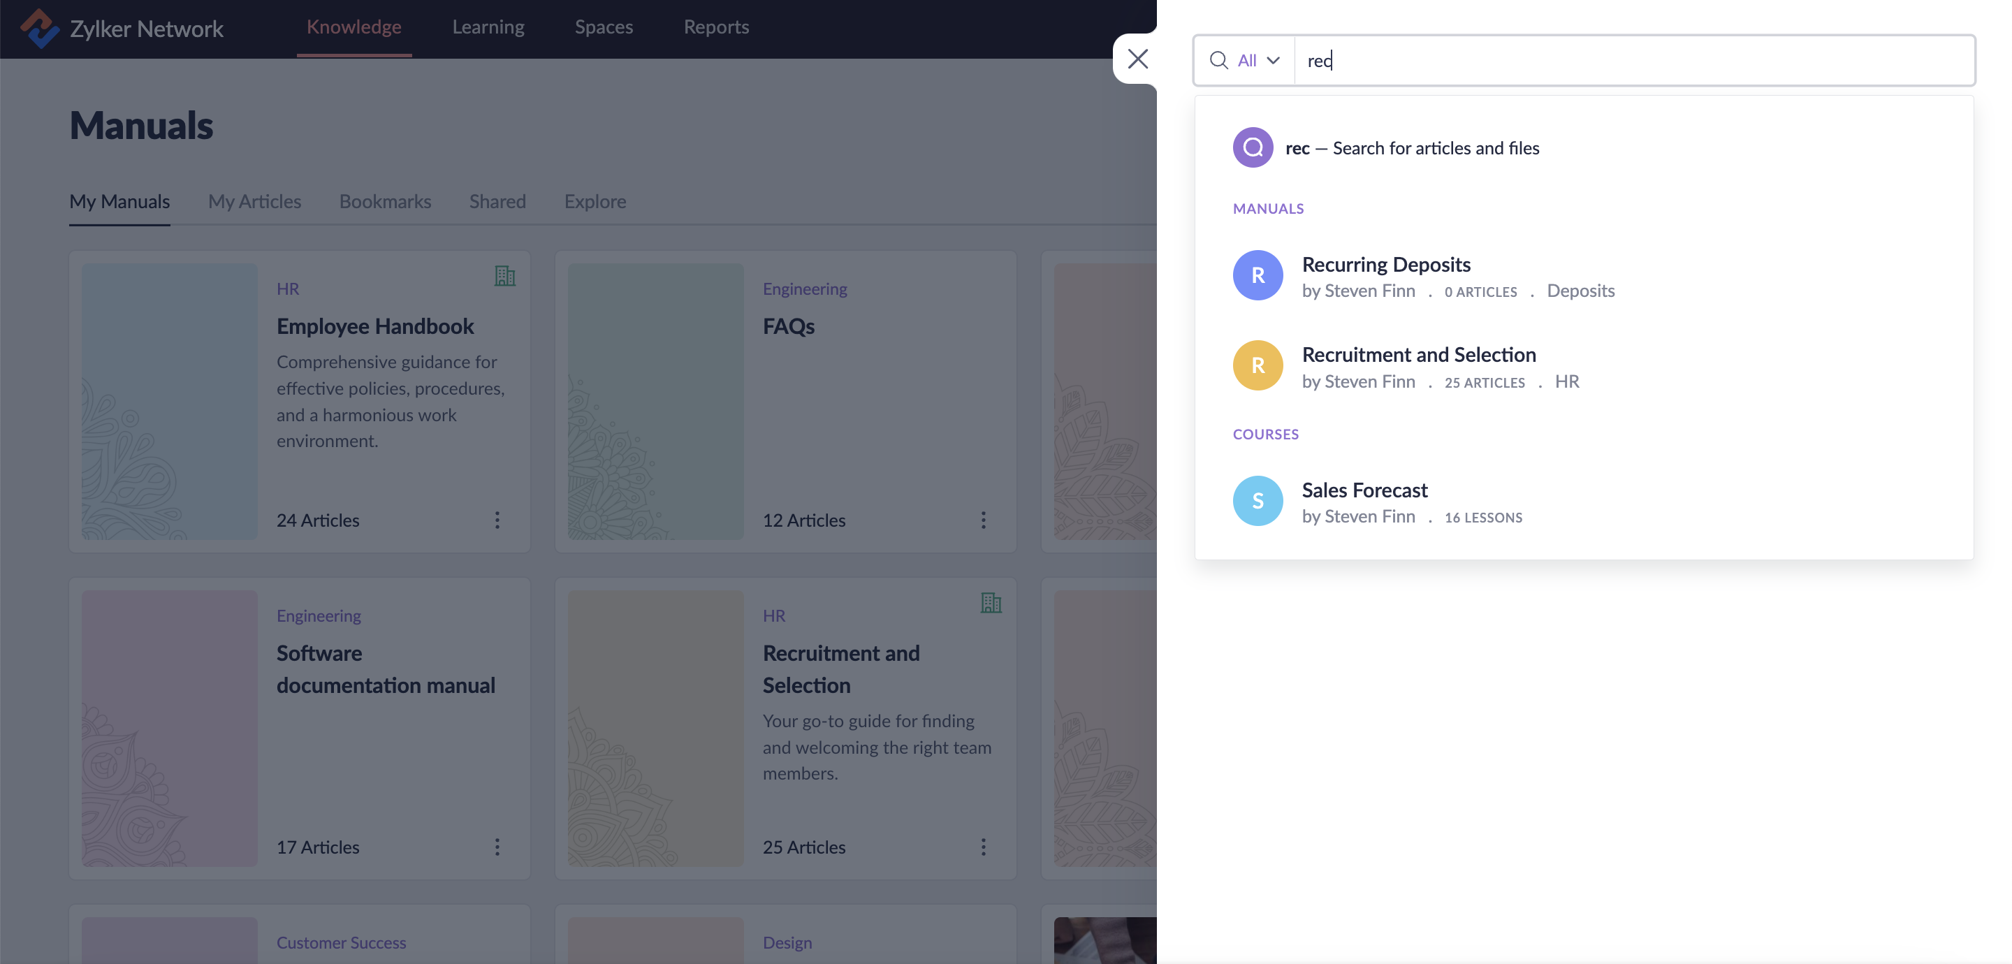Select the Explore tab

point(595,200)
